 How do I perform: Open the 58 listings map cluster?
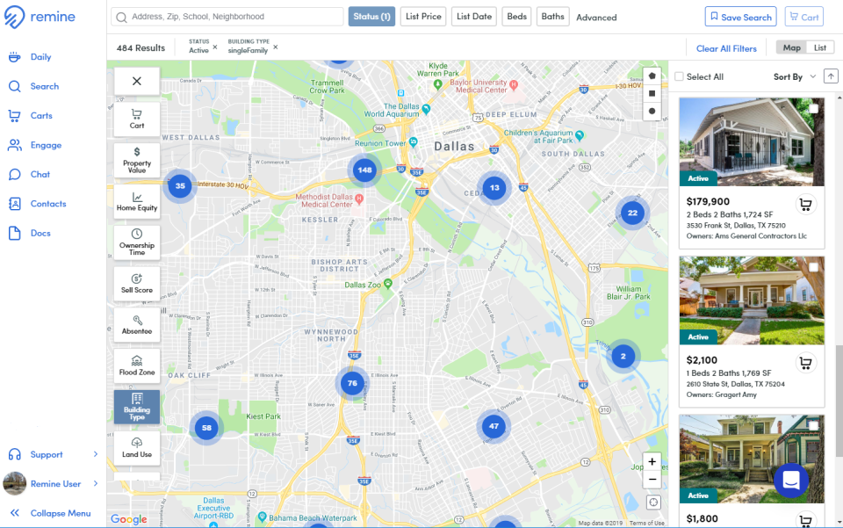coord(206,428)
